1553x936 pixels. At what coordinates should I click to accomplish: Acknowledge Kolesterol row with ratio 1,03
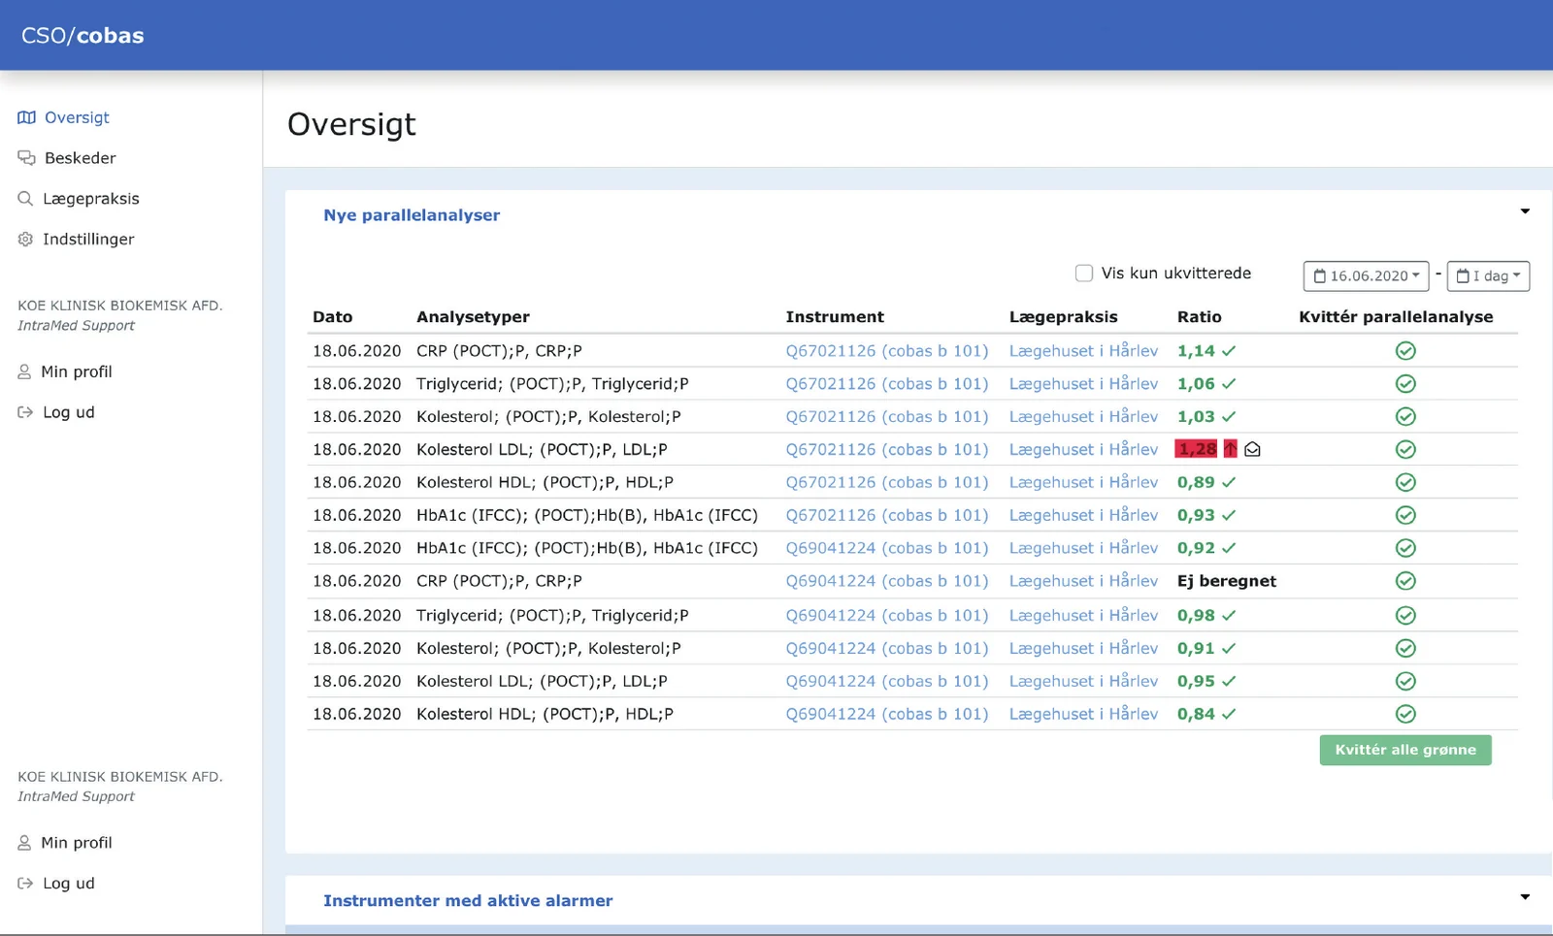[x=1404, y=417]
